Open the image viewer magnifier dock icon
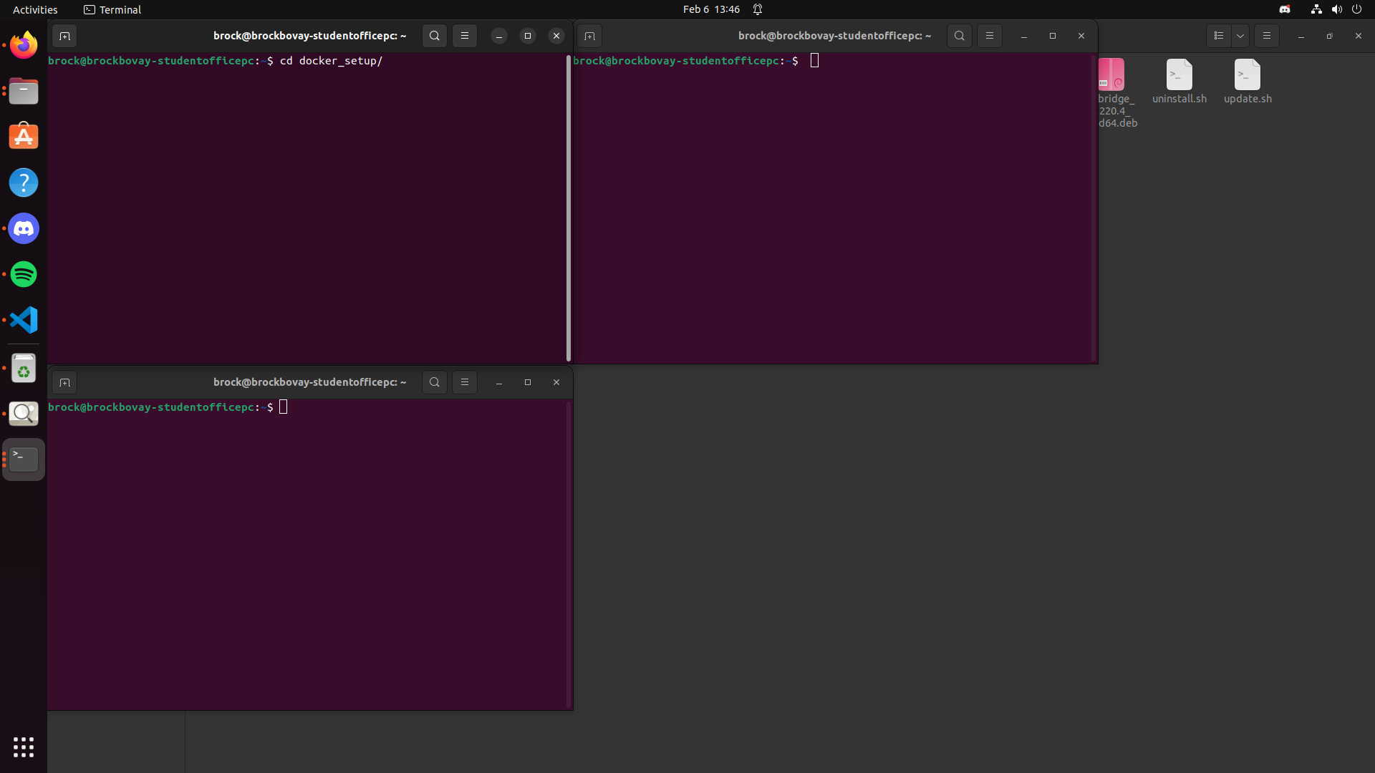 click(24, 414)
